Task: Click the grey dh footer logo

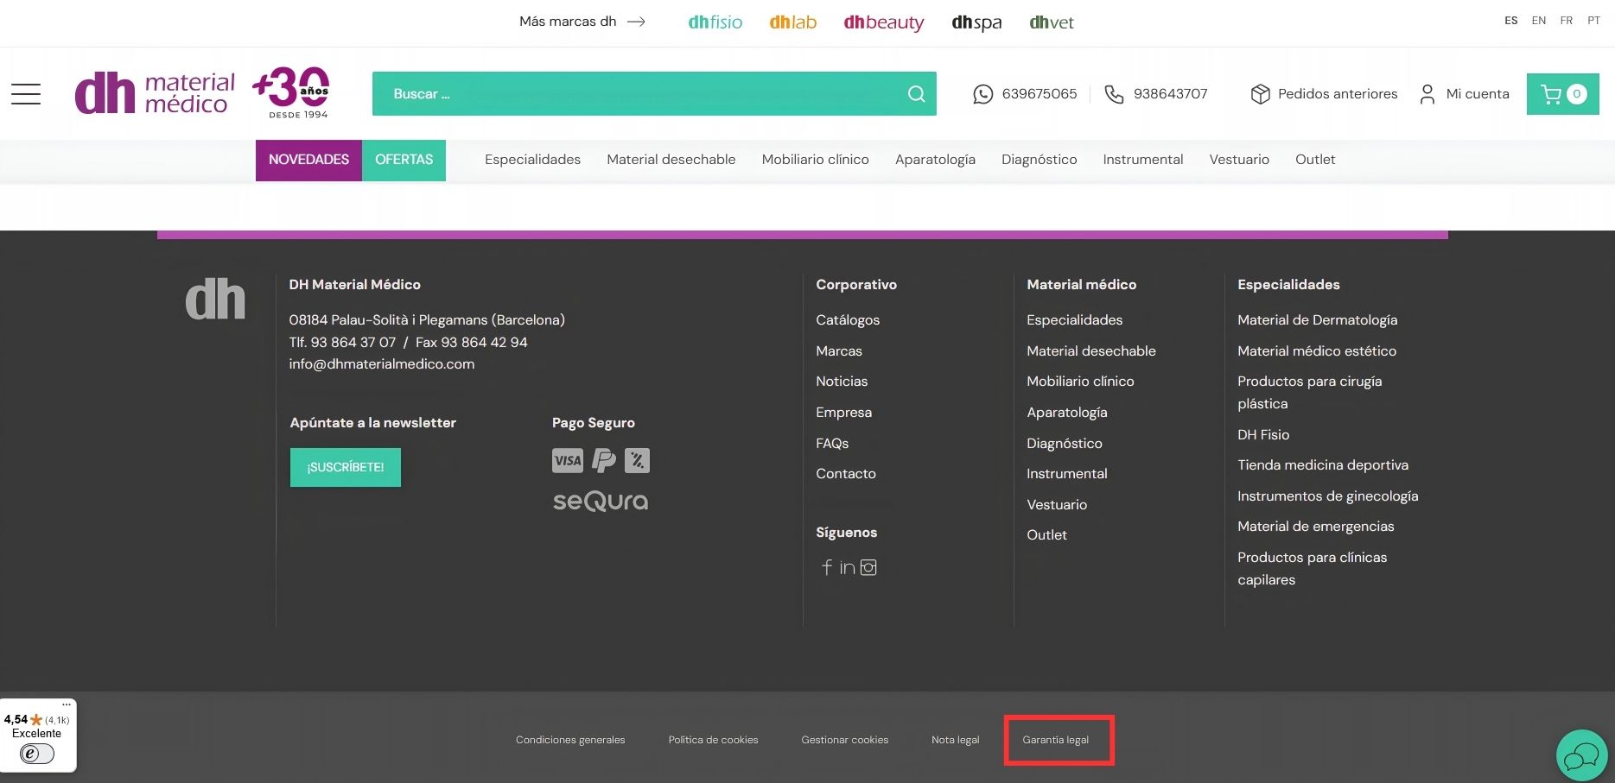Action: pos(215,299)
